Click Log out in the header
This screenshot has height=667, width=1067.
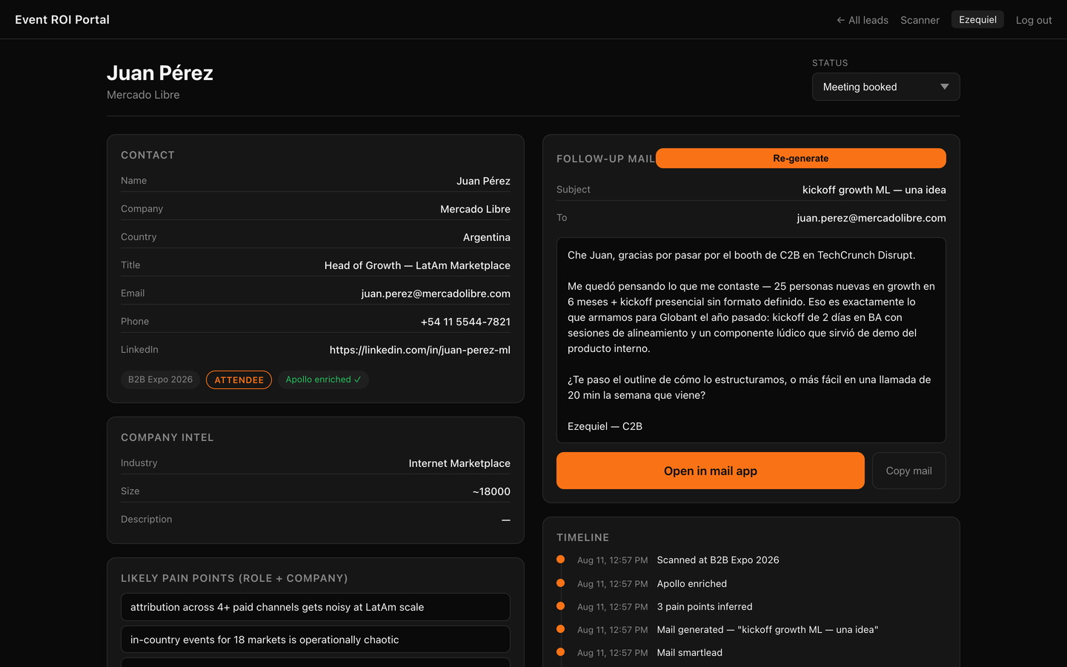click(x=1034, y=20)
